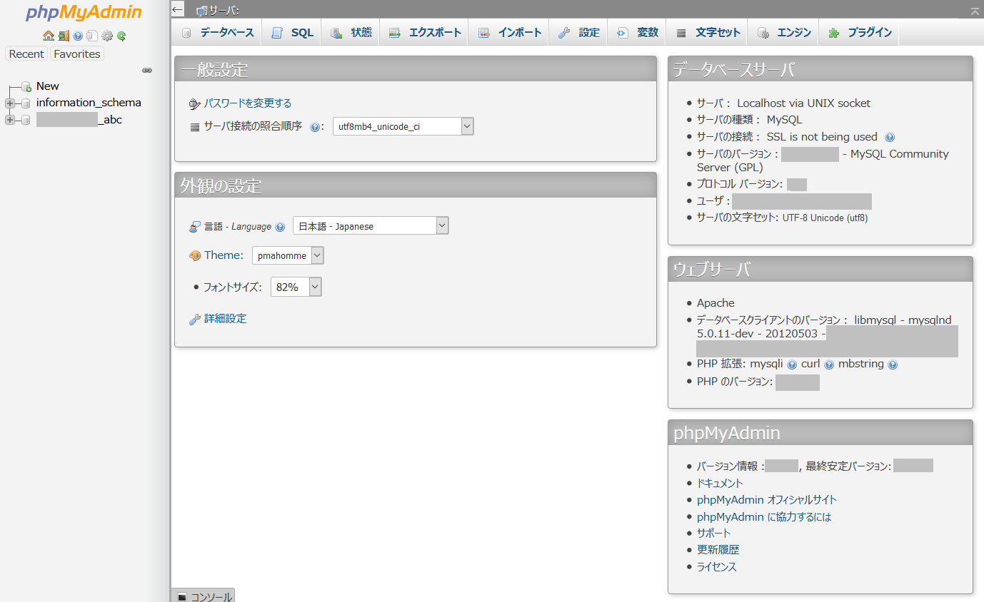Open the サポート link
The width and height of the screenshot is (984, 602).
714,533
